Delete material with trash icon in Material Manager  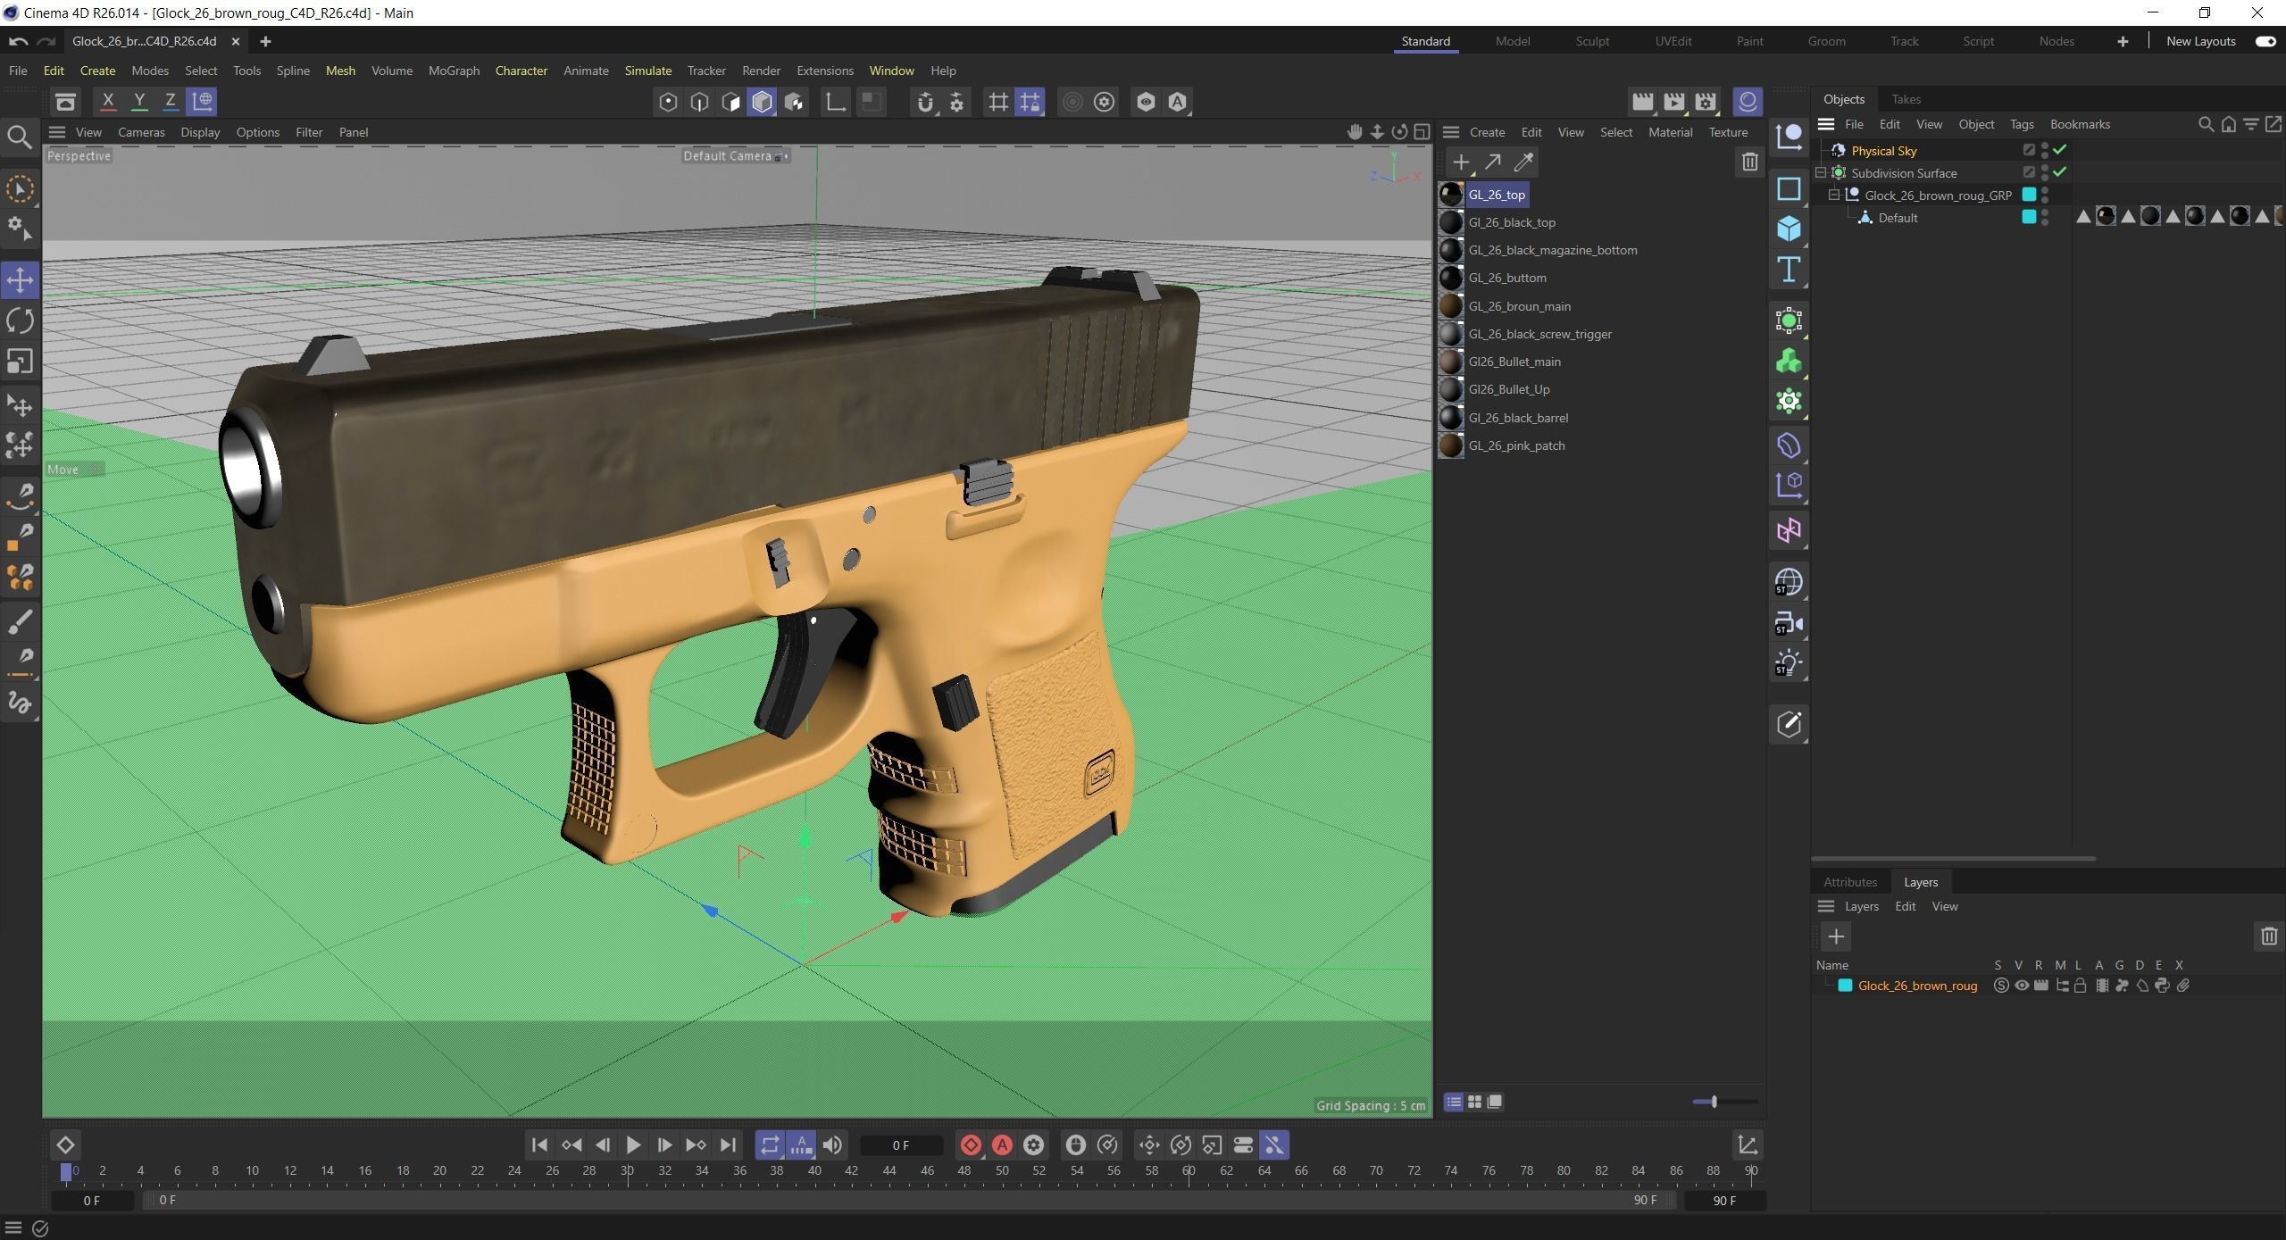point(1749,162)
